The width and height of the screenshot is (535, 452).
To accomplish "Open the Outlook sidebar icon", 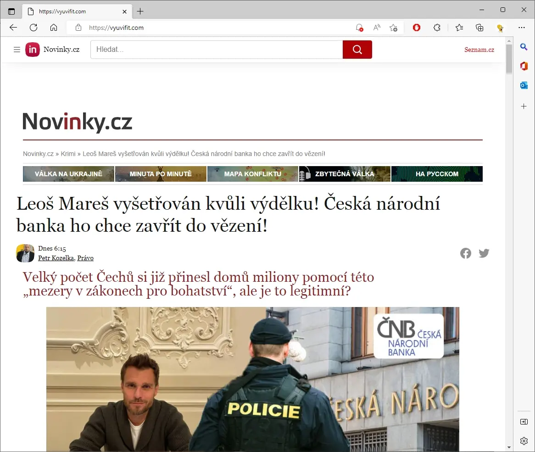I will (524, 85).
